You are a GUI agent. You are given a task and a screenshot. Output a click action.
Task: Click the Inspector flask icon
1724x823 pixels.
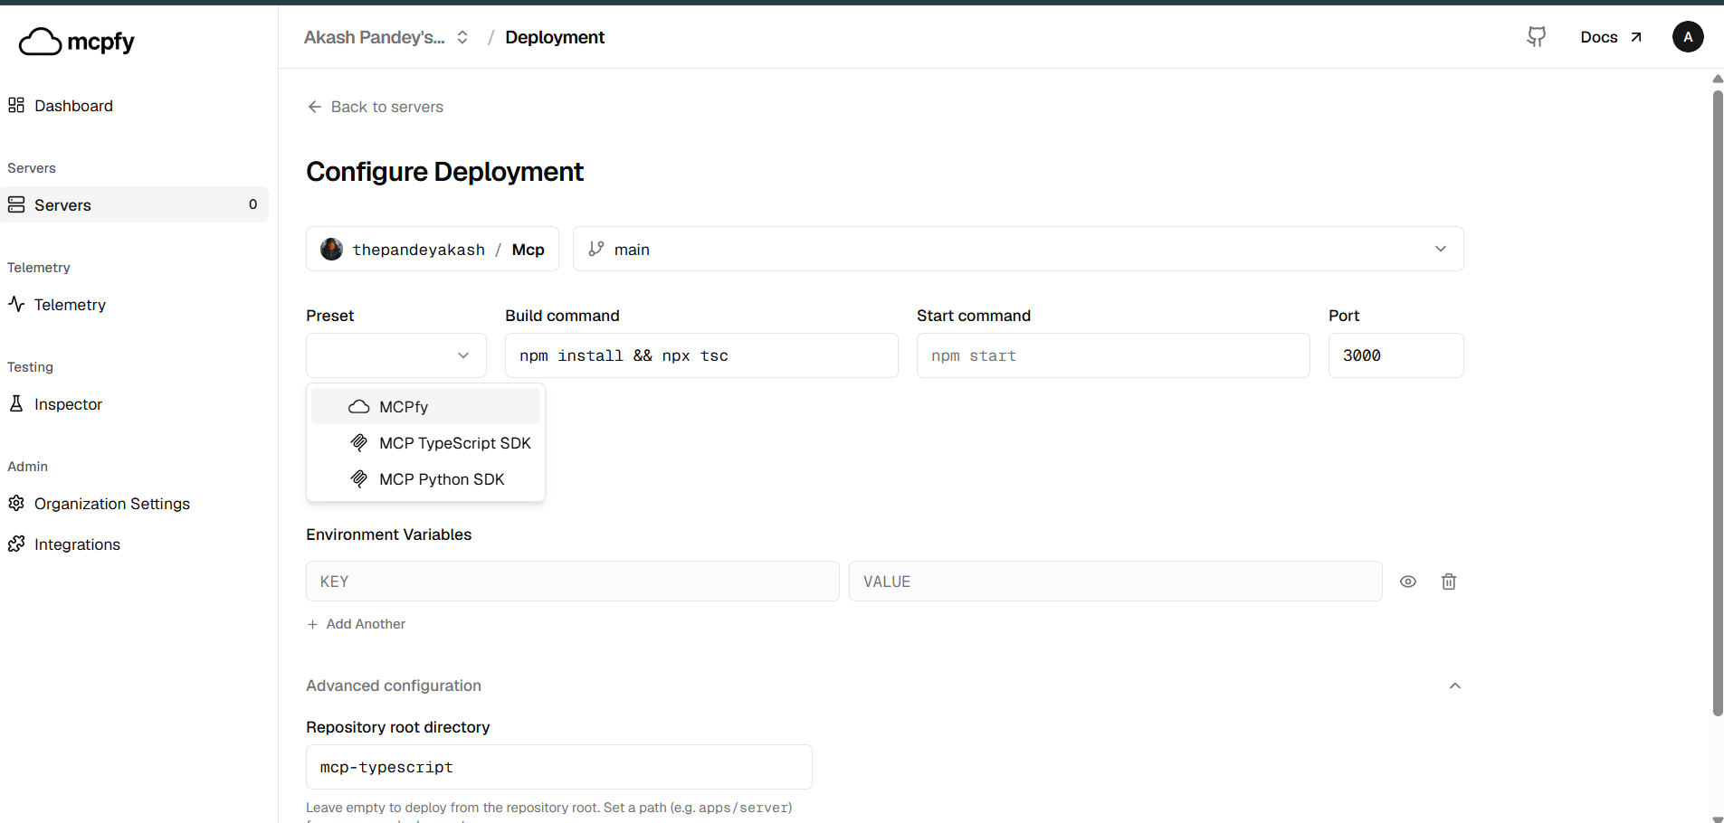(16, 404)
